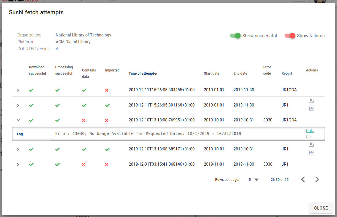Expand the 2019-12-01T03:15:41.068146 attempt row
This screenshot has height=217, width=337.
18,164
